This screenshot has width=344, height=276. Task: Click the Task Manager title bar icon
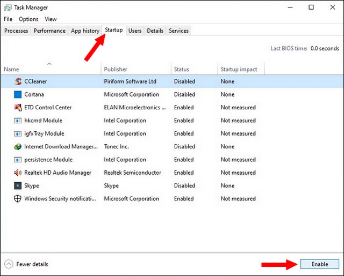8,8
